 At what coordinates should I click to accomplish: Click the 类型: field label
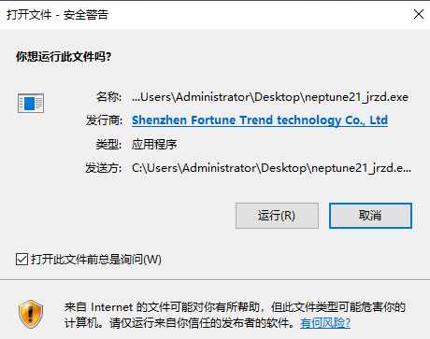108,145
